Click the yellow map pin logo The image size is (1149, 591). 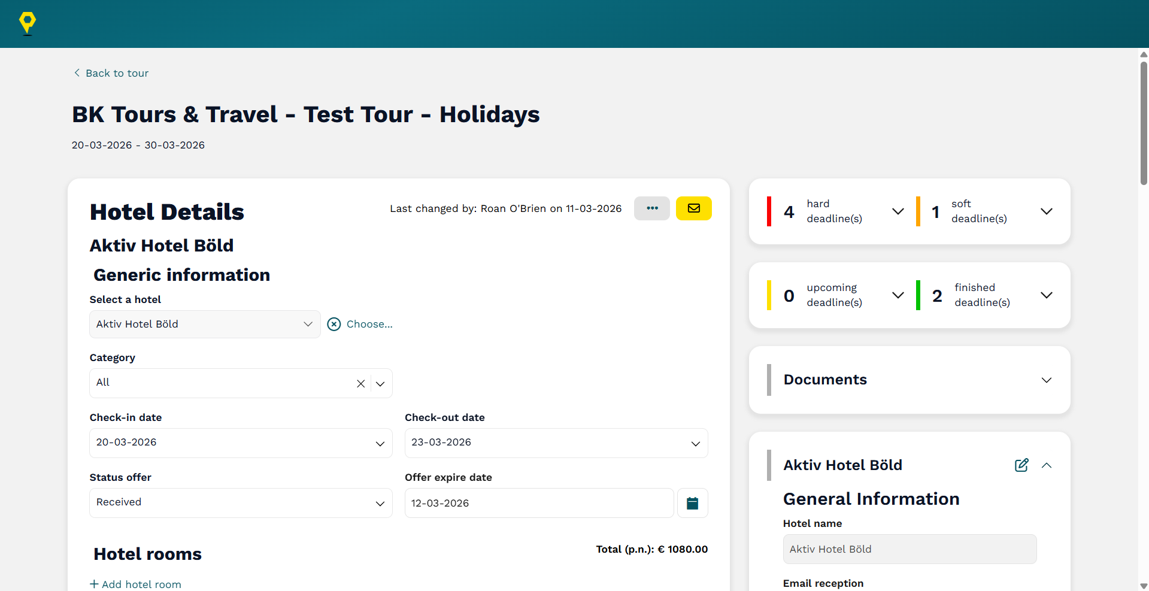point(28,23)
